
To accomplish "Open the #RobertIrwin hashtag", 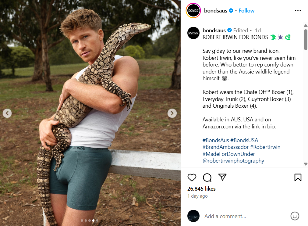I will point(265,147).
